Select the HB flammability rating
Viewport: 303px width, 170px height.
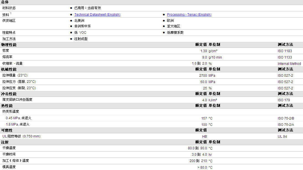coord(204,136)
